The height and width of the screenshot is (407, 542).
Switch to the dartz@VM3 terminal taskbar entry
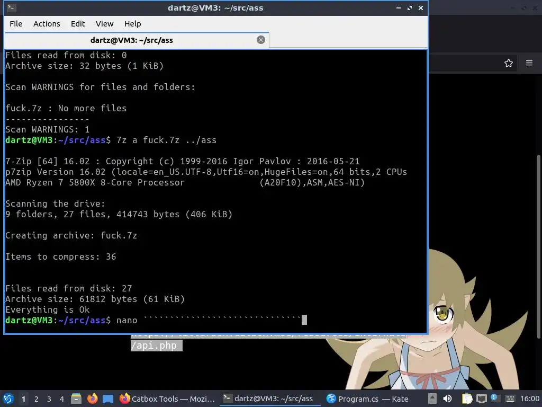[268, 399]
